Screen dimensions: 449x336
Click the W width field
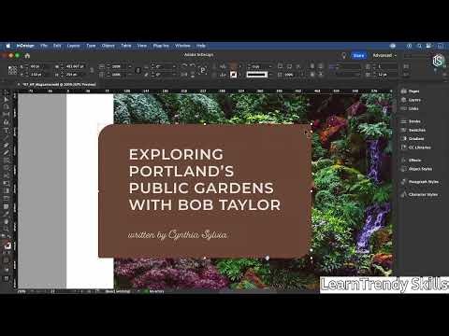(76, 66)
